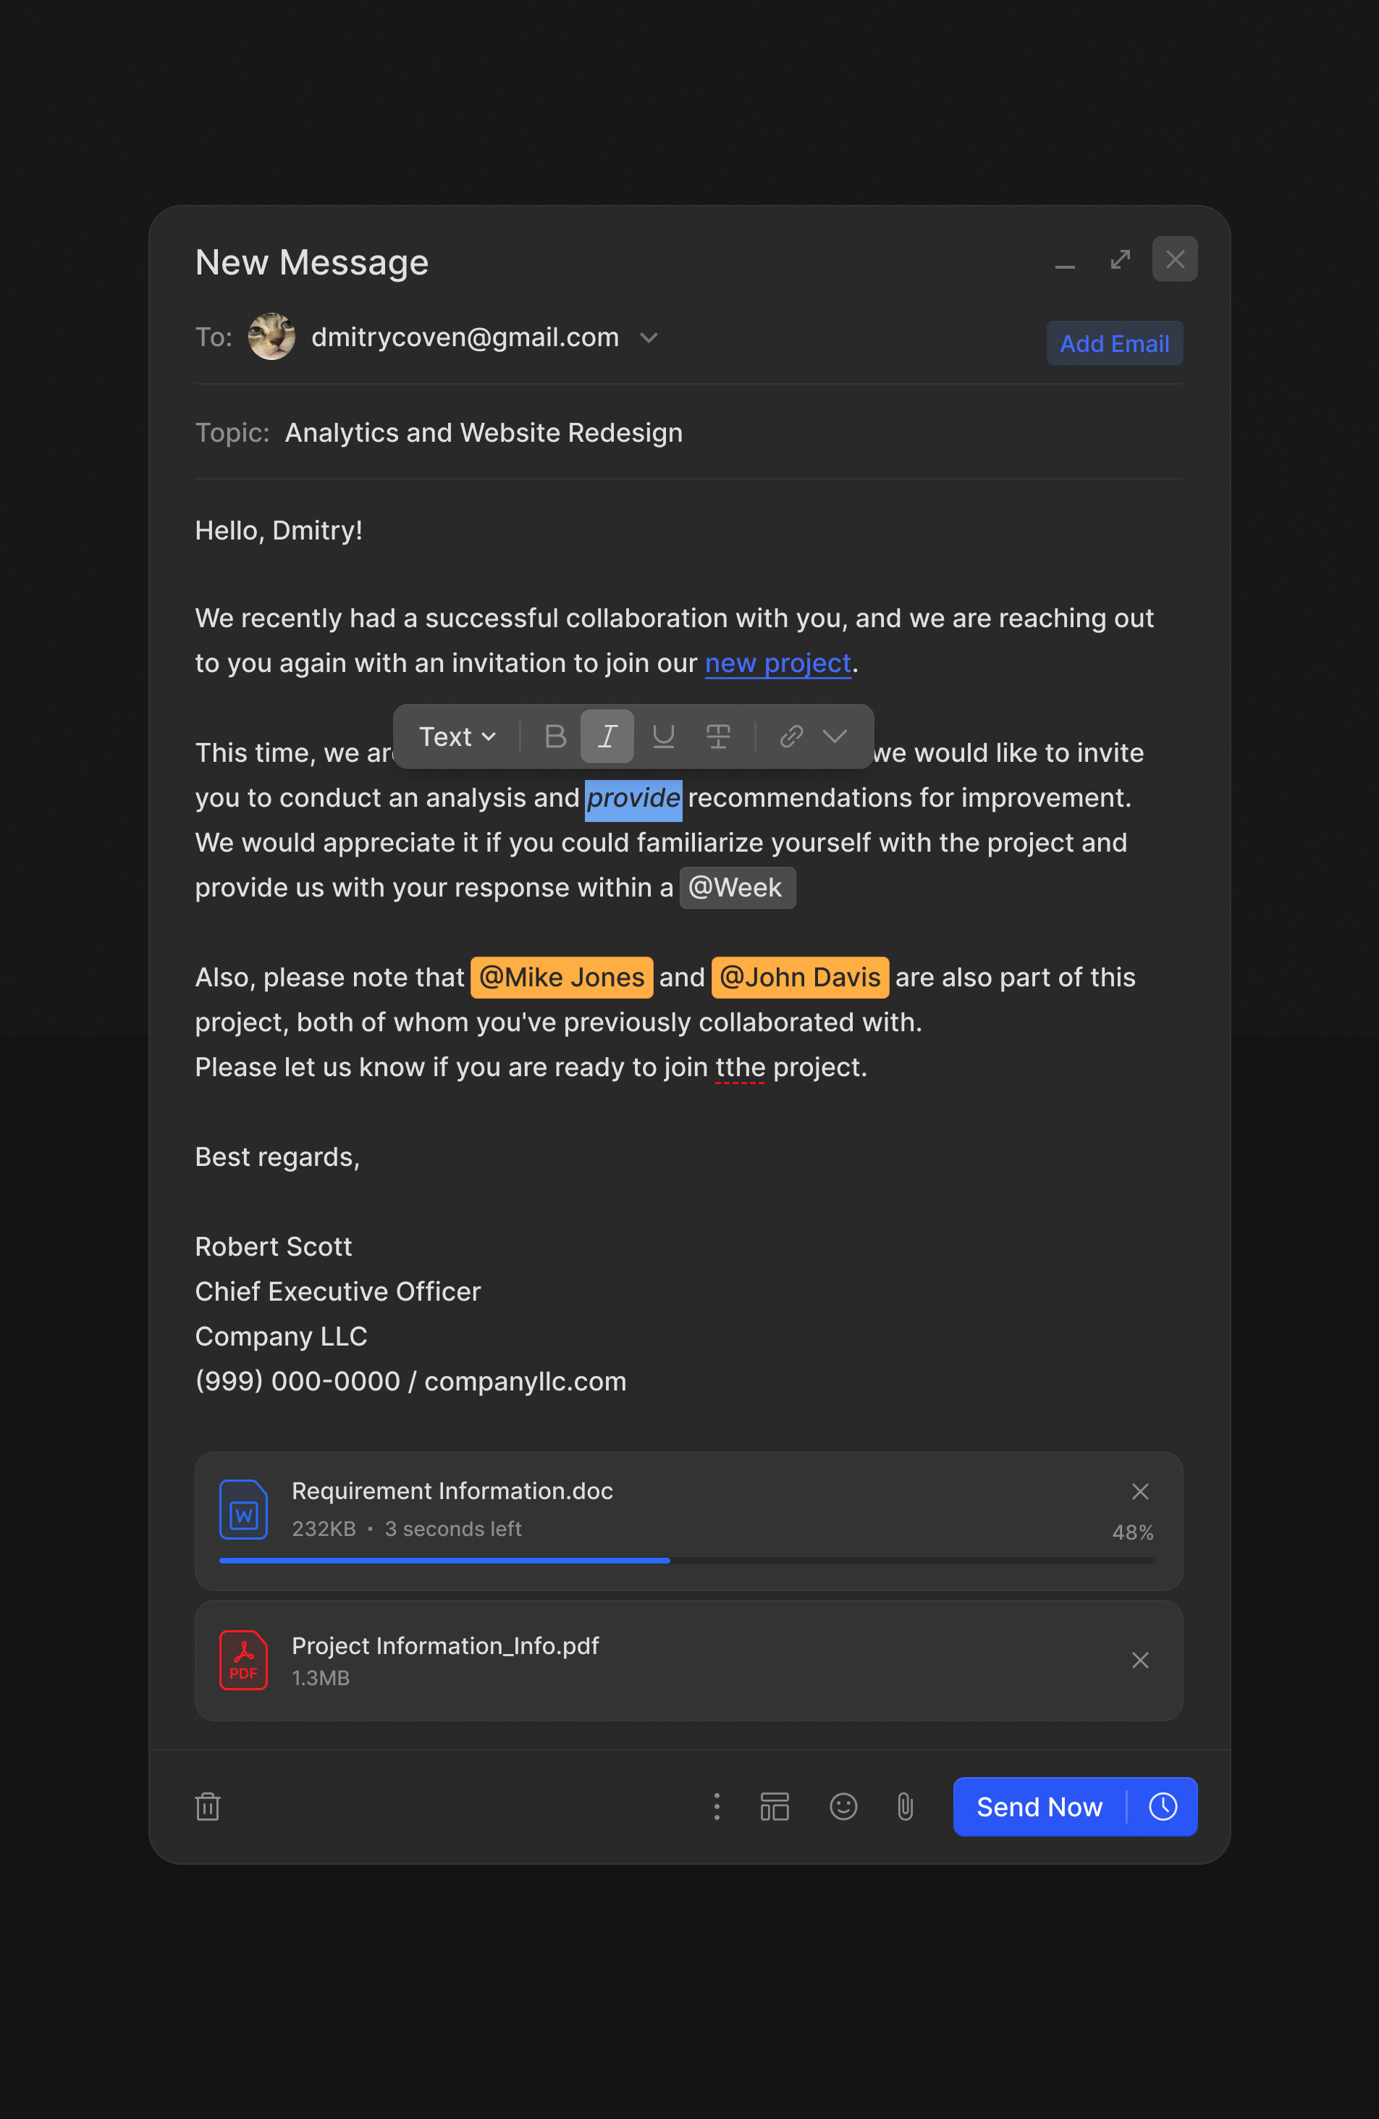
Task: Insert a hyperlink using the link icon
Action: 791,737
